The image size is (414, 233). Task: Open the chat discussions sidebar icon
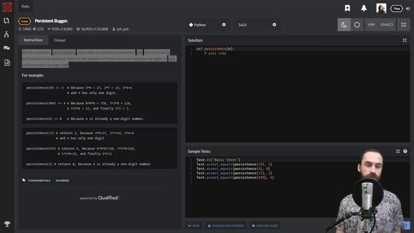pyautogui.click(x=6, y=48)
